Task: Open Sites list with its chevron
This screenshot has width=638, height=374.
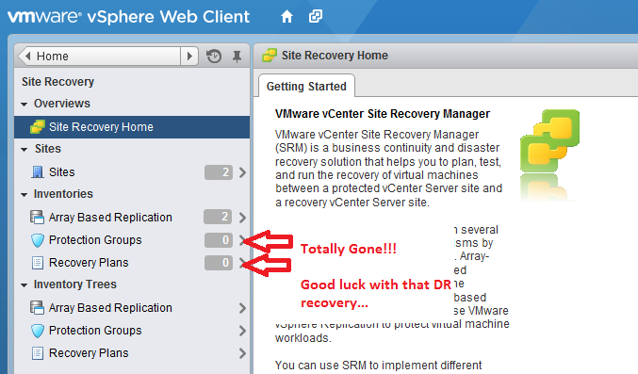Action: (x=242, y=172)
